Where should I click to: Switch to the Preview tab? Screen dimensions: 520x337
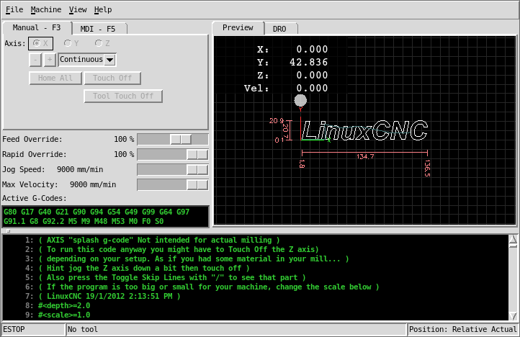coord(238,27)
